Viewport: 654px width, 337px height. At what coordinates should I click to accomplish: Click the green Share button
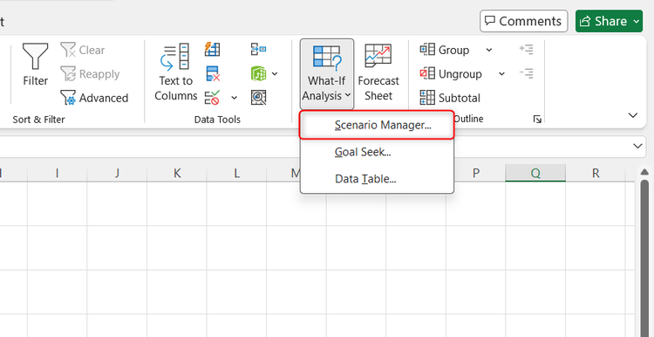coord(609,21)
